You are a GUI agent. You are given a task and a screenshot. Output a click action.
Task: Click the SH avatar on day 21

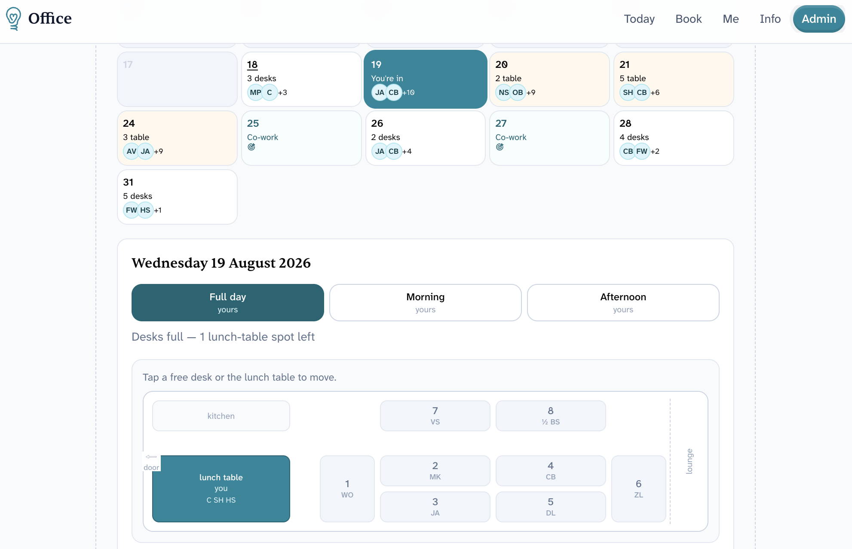[628, 92]
